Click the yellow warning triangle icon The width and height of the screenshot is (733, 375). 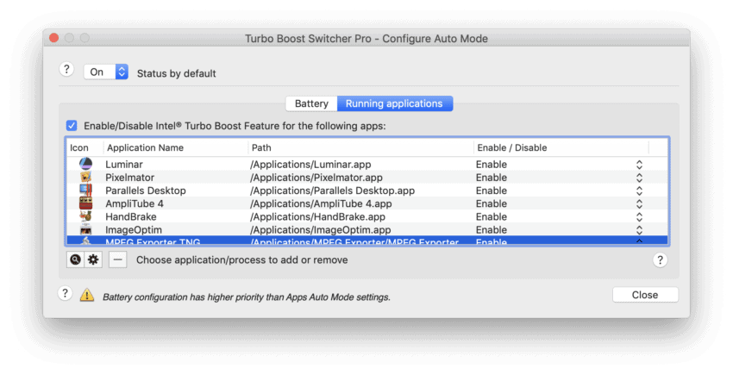point(87,295)
